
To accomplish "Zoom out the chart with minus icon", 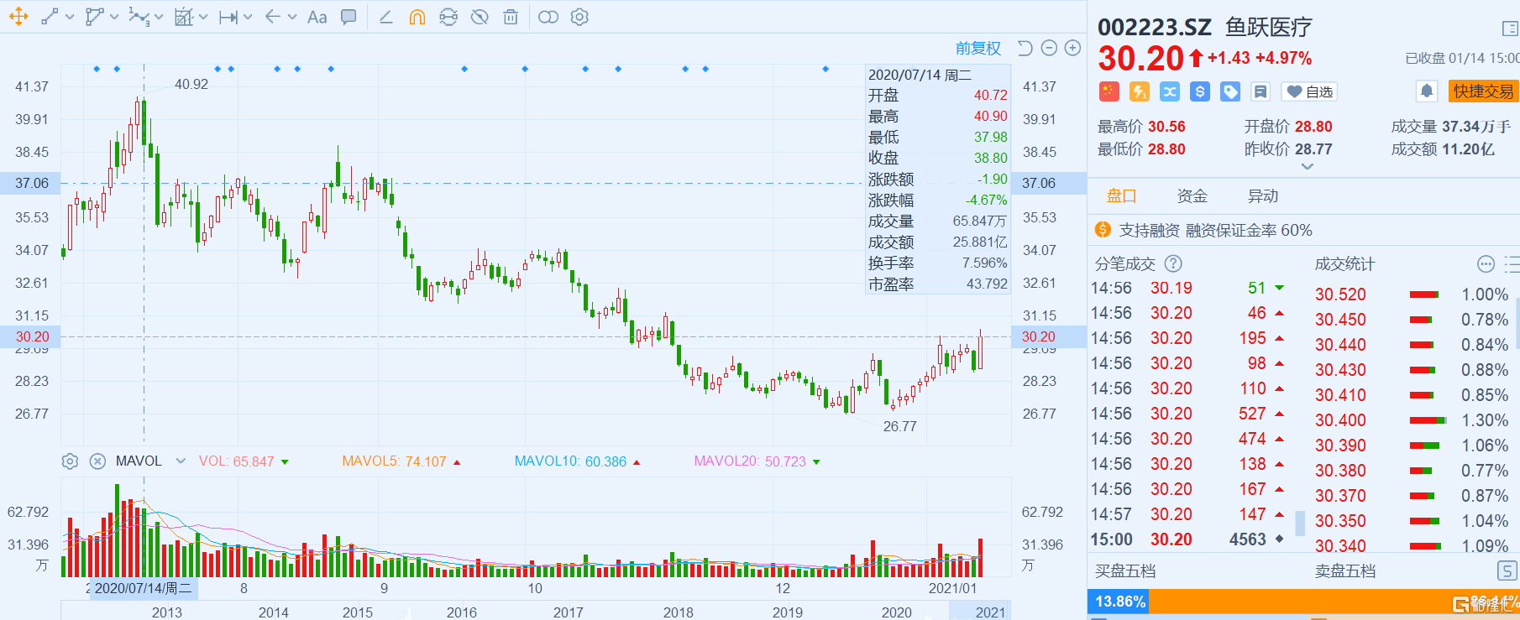I will [1049, 48].
